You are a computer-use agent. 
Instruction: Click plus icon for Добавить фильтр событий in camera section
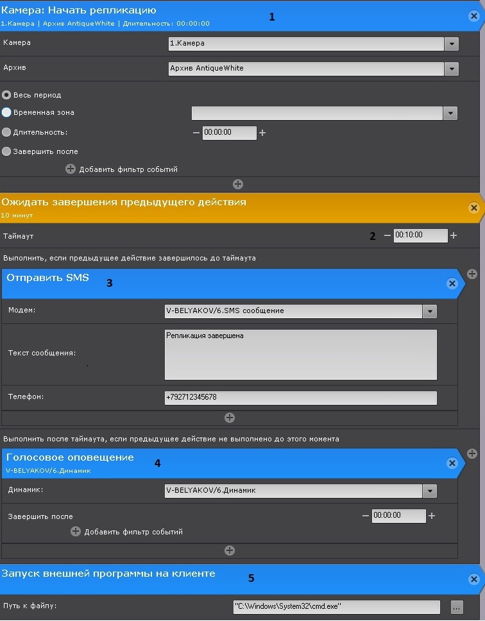pos(71,169)
